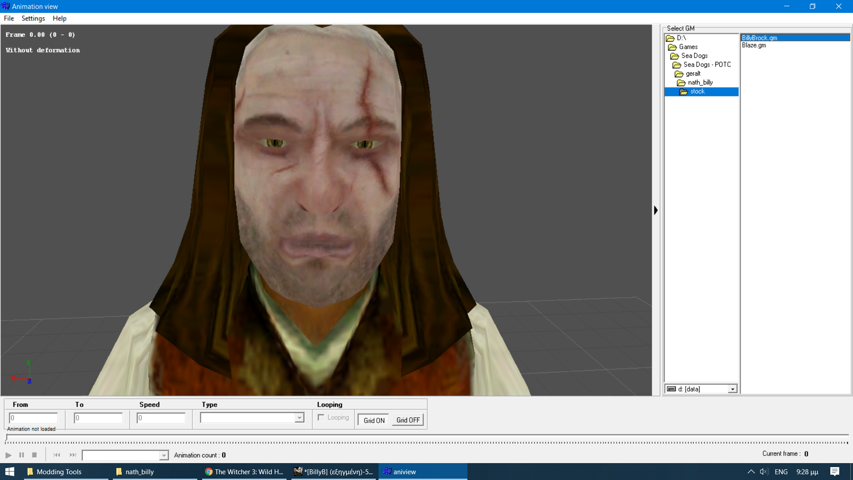
Task: Select the stock folder
Action: click(x=702, y=92)
